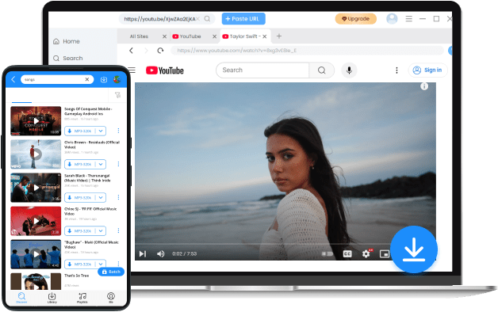Viewport: 498px width, 312px height.
Task: Click the browser address bar
Action: click(x=307, y=51)
